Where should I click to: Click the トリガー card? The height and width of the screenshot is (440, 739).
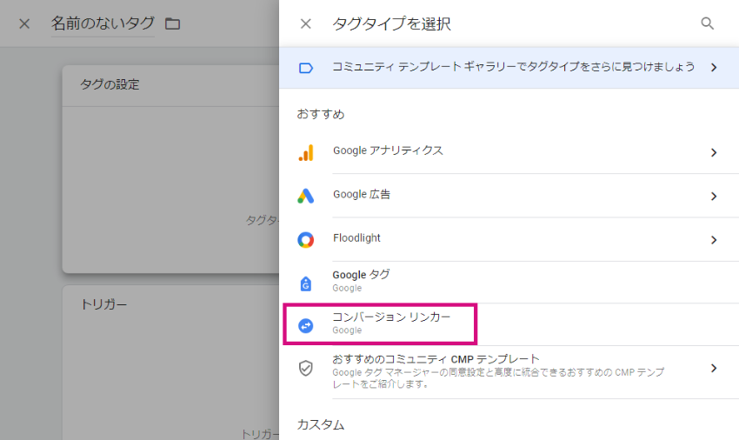pos(170,363)
